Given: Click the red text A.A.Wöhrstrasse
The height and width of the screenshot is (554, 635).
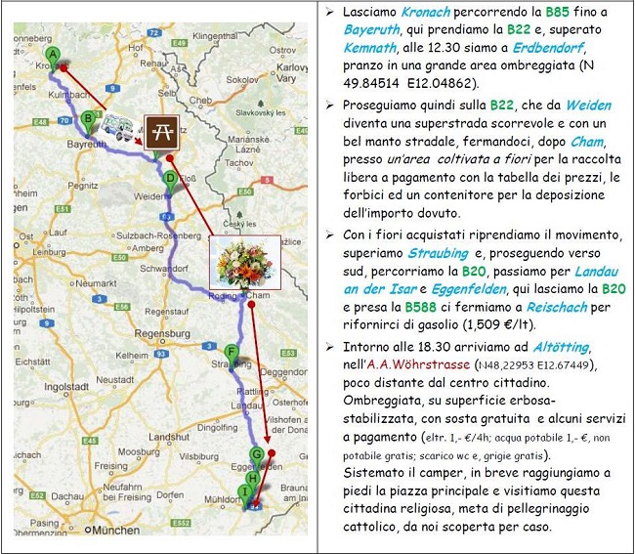Looking at the screenshot, I should 418,364.
